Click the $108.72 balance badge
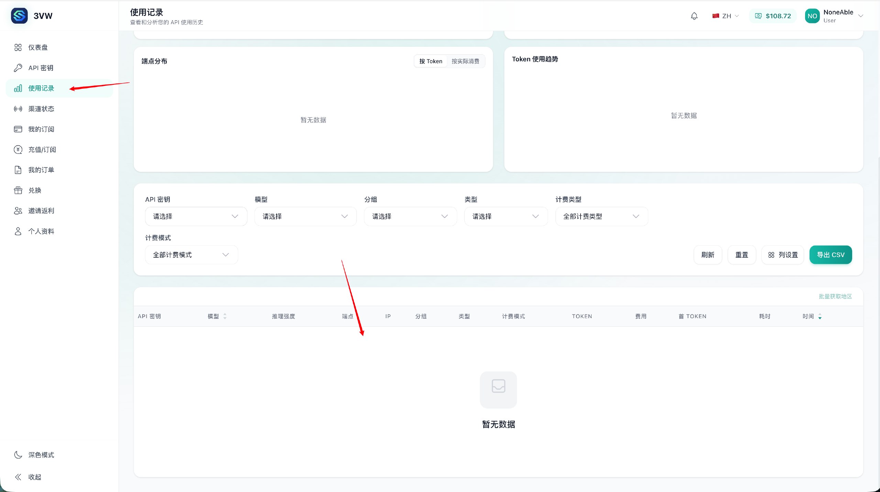This screenshot has height=492, width=880. [773, 16]
